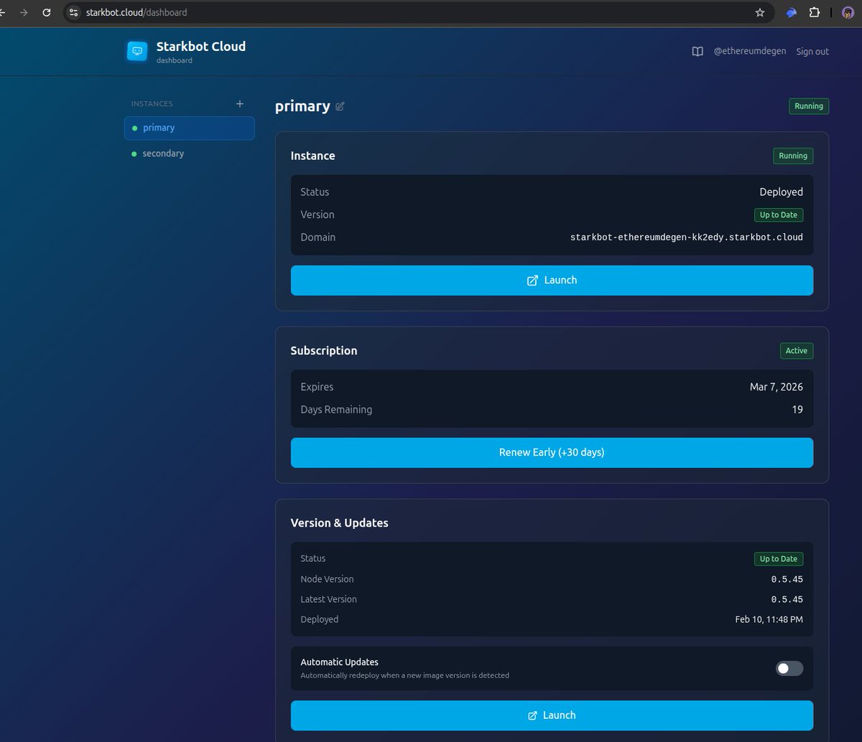Open the blue extension icon in toolbar

point(792,12)
